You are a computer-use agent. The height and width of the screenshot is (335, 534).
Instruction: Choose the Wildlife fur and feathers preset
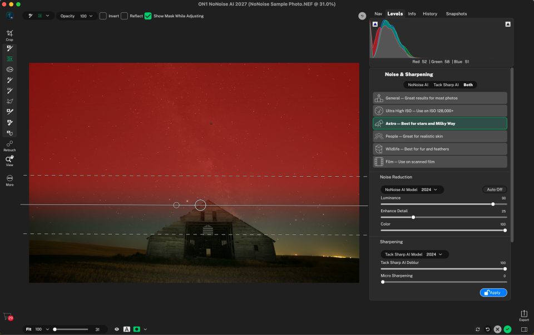click(439, 149)
